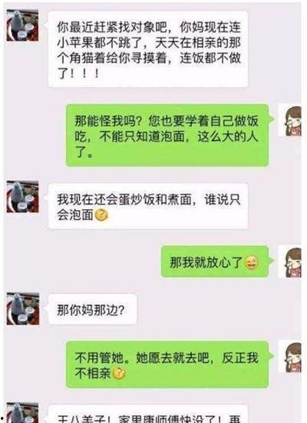Tap the avatar next to the '蛋炒饭' message
The width and height of the screenshot is (307, 423).
click(22, 197)
